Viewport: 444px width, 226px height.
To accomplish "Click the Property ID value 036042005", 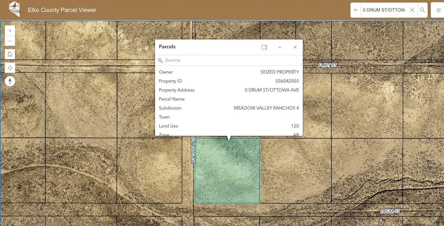I will [287, 81].
